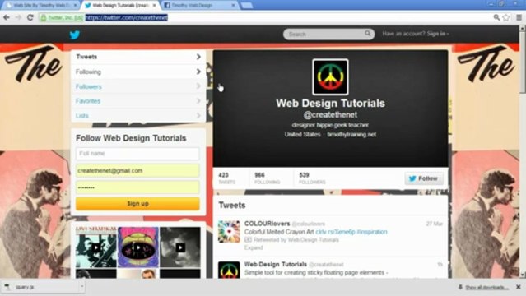526x296 pixels.
Task: Click Show all downloads link
Action: click(x=486, y=287)
